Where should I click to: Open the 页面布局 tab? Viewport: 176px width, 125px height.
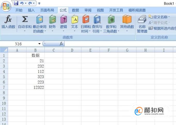(x=47, y=10)
